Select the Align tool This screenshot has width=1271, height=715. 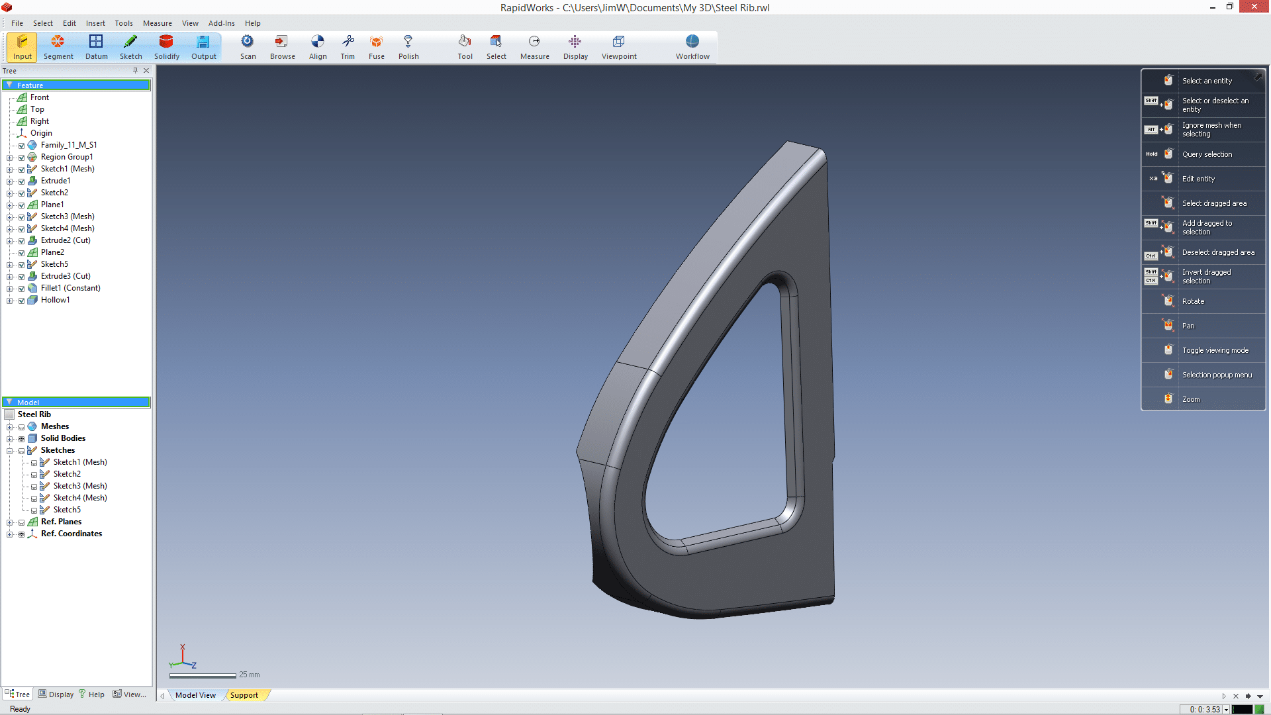tap(318, 46)
